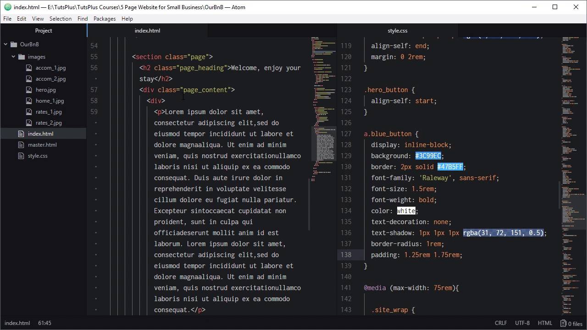Switch to the style.css tab

(x=397, y=31)
